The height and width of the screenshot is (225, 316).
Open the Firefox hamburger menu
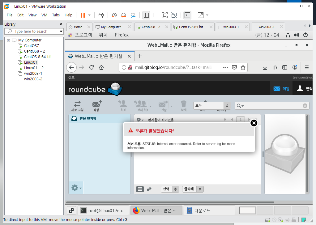click(x=307, y=67)
